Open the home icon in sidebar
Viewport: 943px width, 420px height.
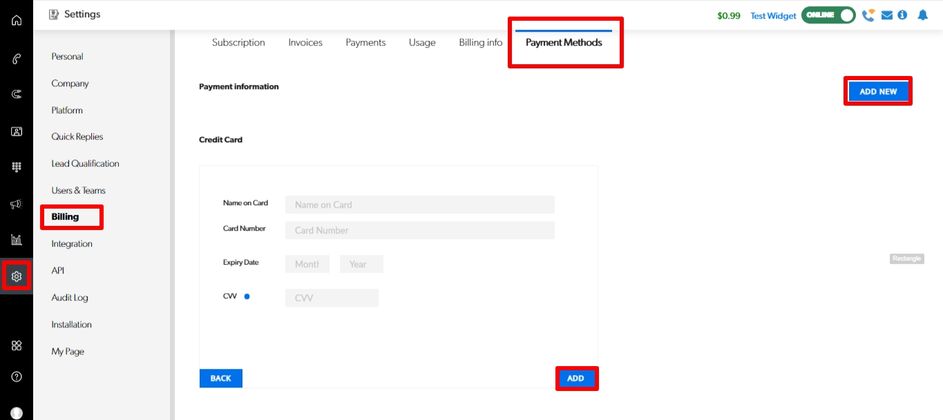pyautogui.click(x=17, y=20)
